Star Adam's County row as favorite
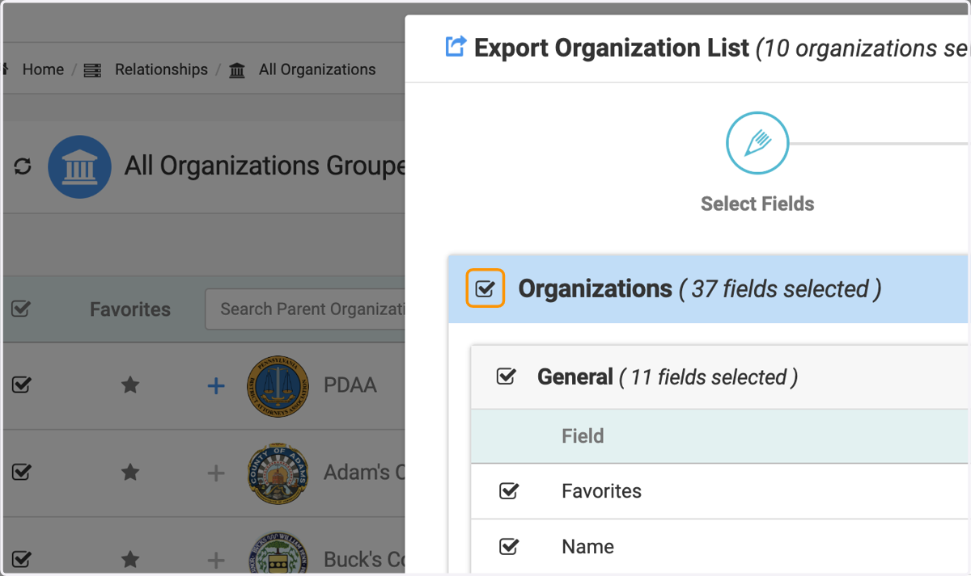Viewport: 971px width, 576px height. pyautogui.click(x=130, y=472)
